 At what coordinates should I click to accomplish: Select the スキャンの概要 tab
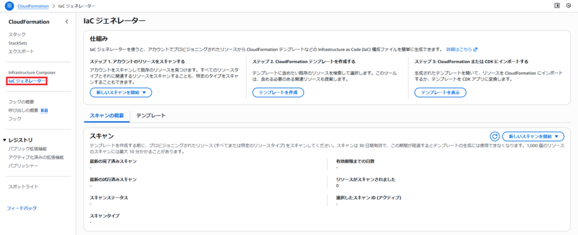[107, 116]
